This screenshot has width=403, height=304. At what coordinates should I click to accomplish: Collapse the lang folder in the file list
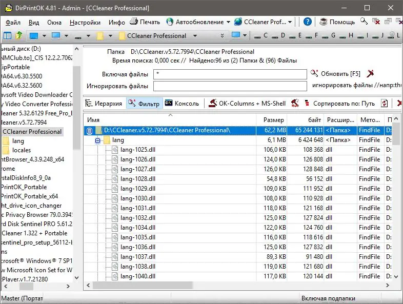pos(97,140)
